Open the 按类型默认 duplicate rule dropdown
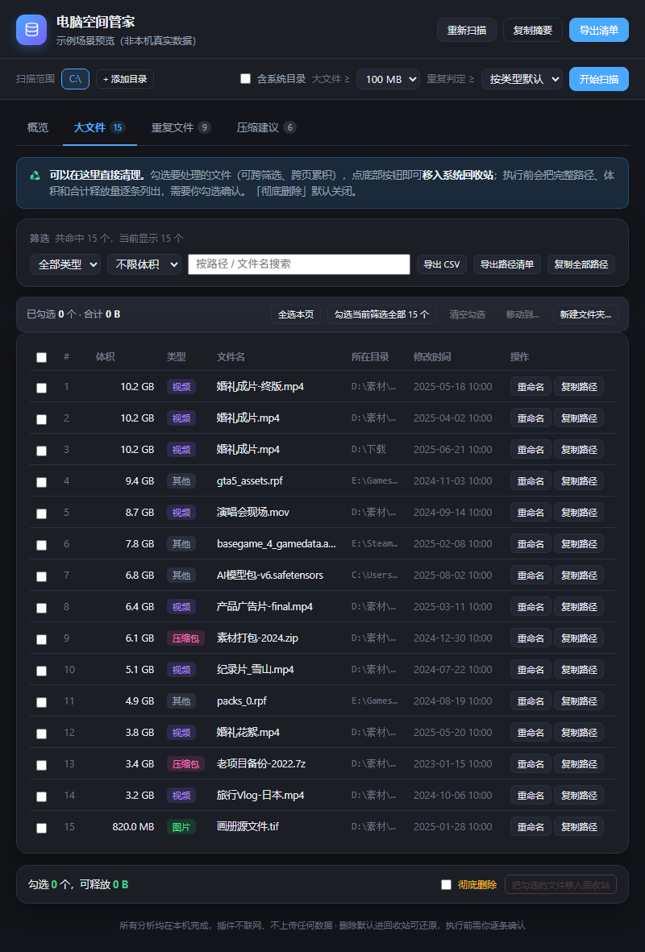This screenshot has height=952, width=645. coord(522,79)
